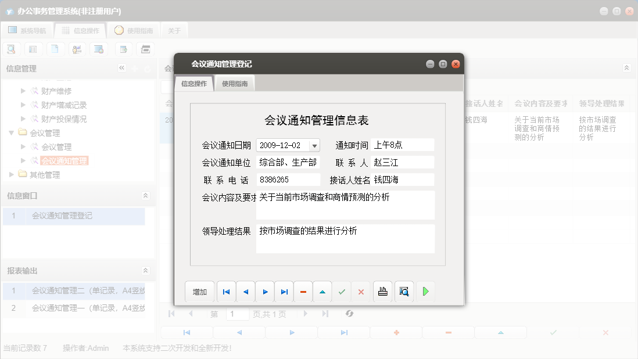The height and width of the screenshot is (359, 638).
Task: Click the refresh icon on the record navigator bar
Action: click(349, 314)
